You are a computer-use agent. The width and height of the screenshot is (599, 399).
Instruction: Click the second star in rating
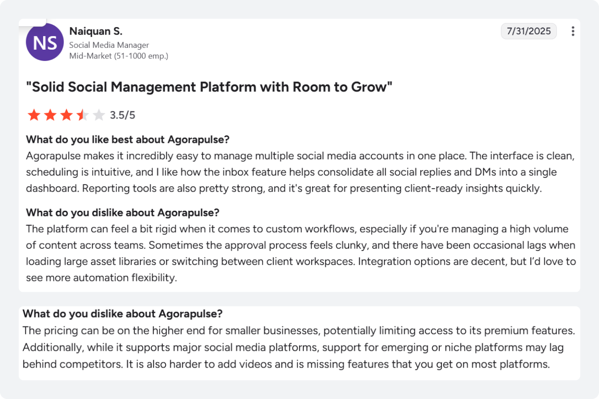50,115
